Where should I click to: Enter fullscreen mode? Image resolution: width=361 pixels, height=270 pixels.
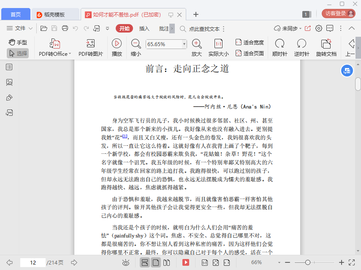tap(352, 262)
